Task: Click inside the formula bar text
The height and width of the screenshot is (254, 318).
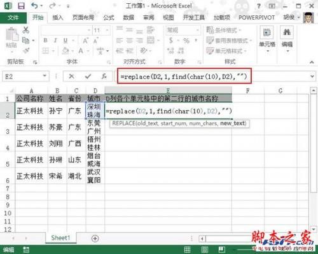Action: point(184,76)
